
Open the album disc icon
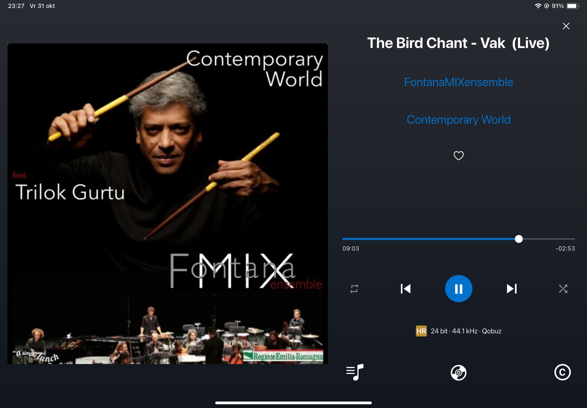point(458,372)
